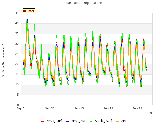Screen dimensions: 168x126
Task: Toggle the NR01_PRT legend entry
Action: pos(76,121)
